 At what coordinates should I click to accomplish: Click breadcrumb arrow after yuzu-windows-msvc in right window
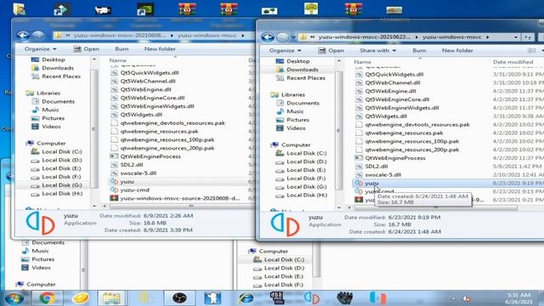point(488,37)
